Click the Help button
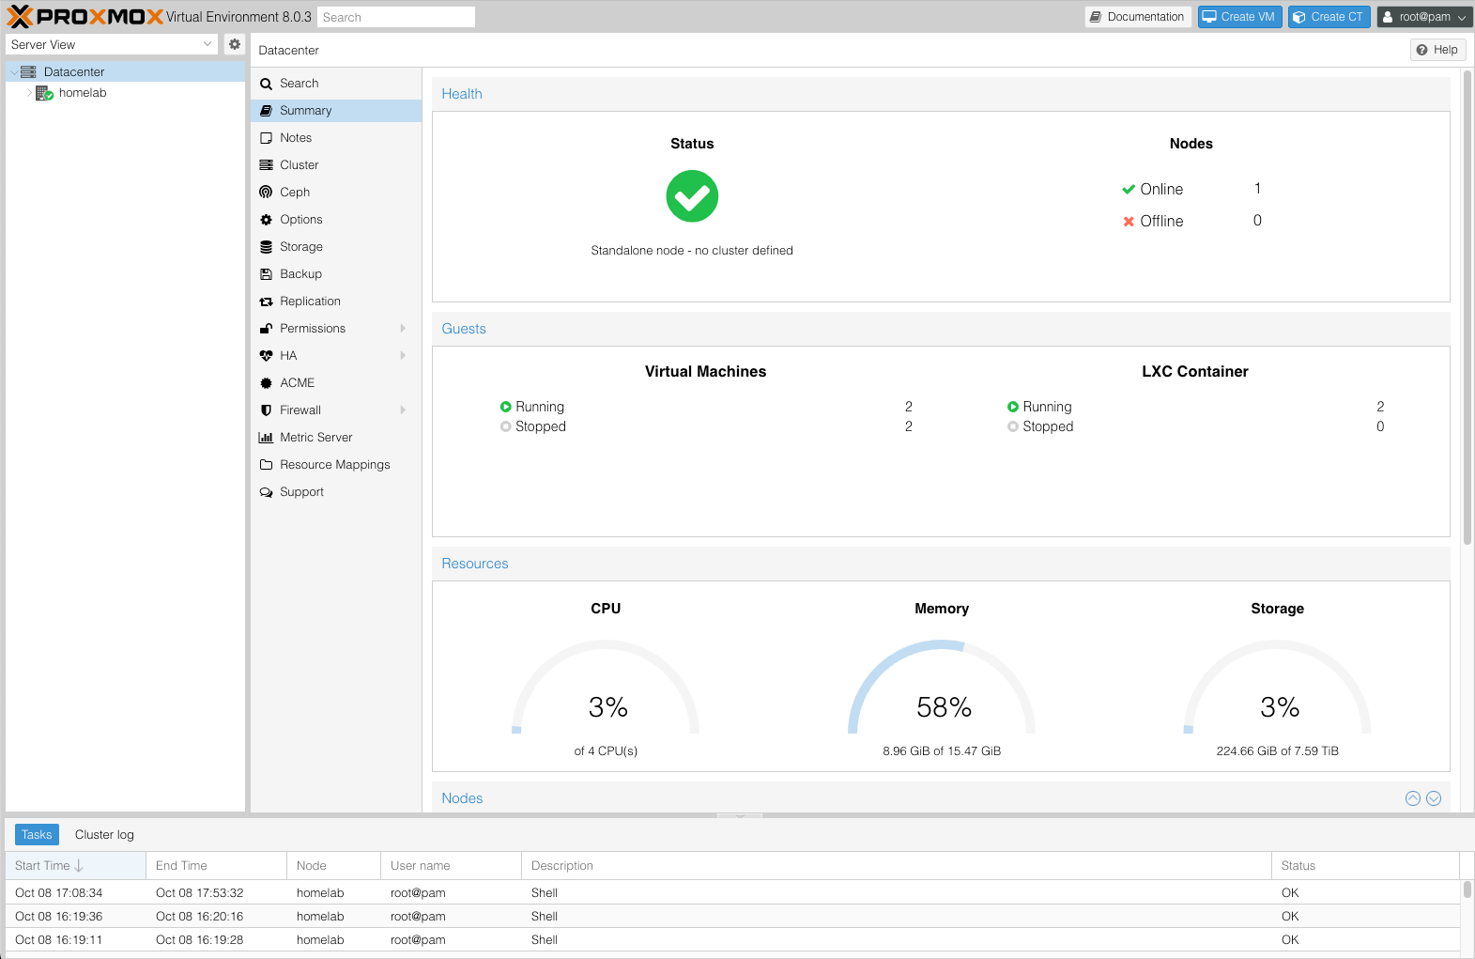1475x959 pixels. [x=1437, y=50]
